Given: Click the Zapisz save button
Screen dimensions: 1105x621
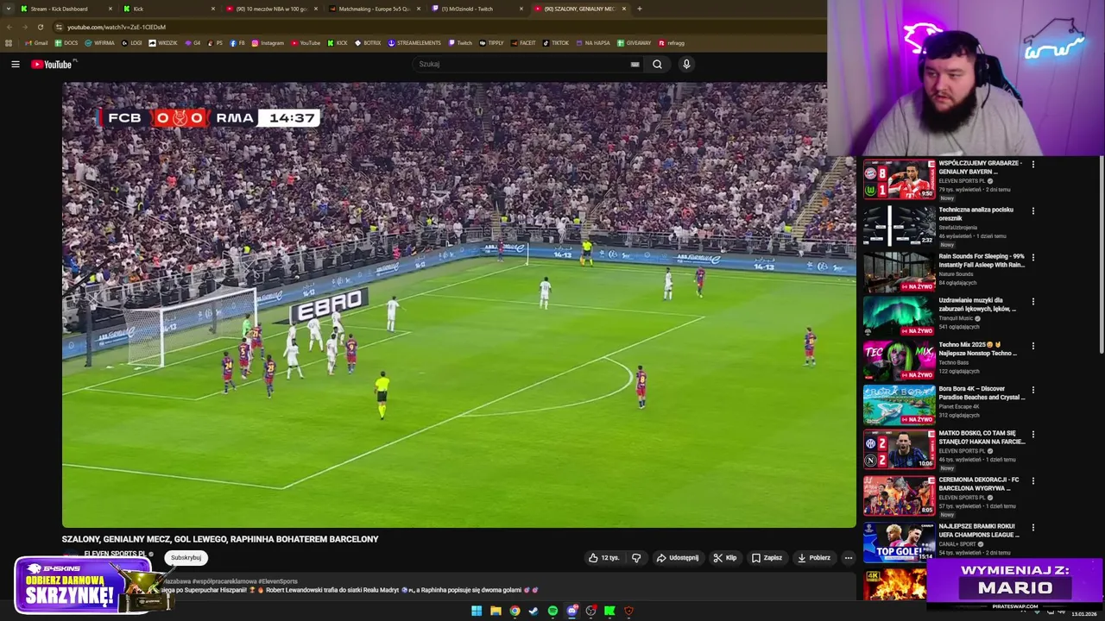Looking at the screenshot, I should coord(767,558).
